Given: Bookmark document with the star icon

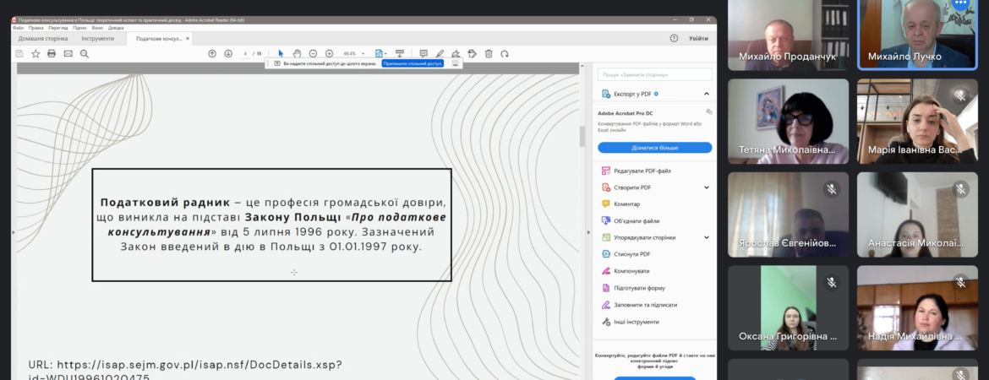Looking at the screenshot, I should (36, 53).
